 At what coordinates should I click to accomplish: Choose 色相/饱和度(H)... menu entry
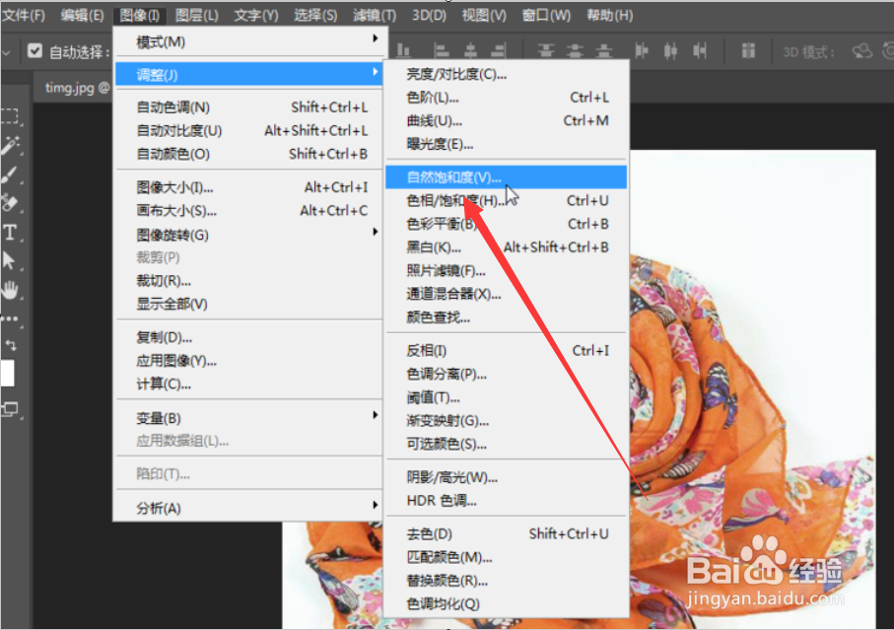506,201
